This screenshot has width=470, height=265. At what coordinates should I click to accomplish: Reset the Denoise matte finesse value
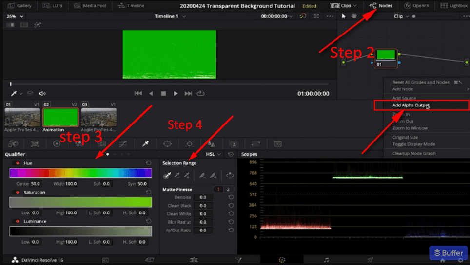click(231, 197)
